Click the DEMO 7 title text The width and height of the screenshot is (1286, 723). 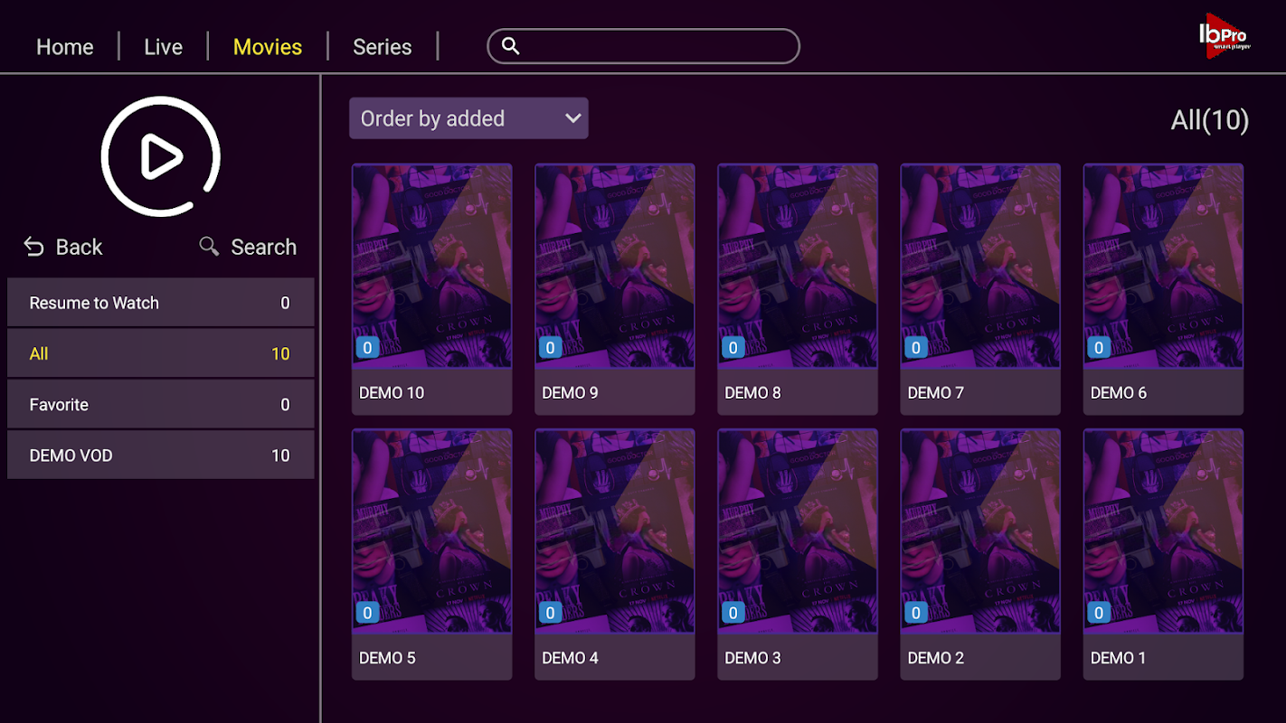tap(935, 392)
